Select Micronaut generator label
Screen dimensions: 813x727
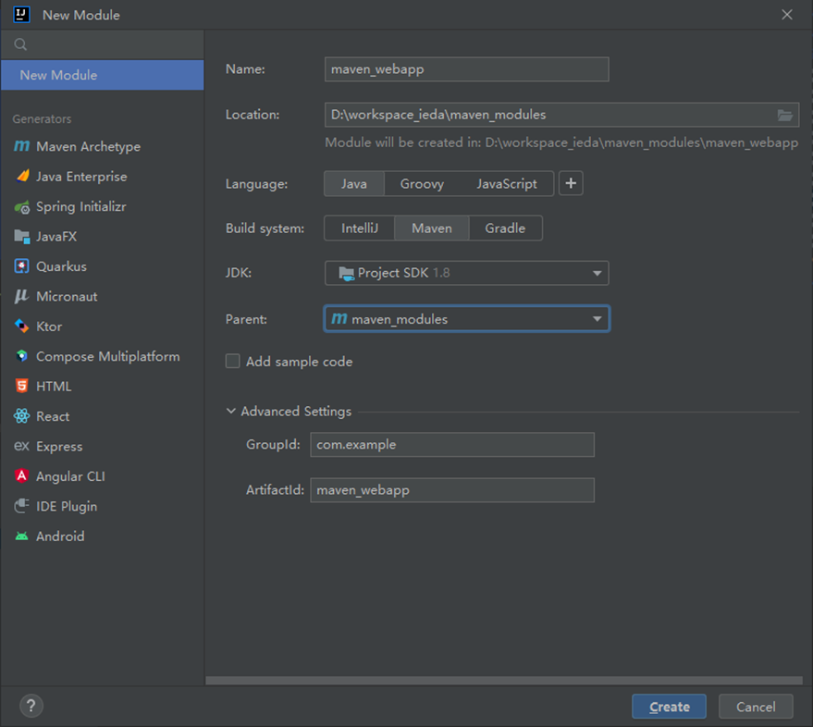[67, 297]
